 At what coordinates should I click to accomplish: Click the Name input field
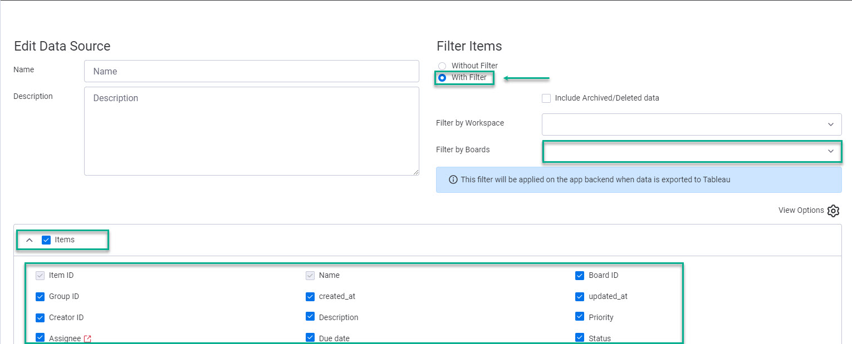click(x=251, y=71)
